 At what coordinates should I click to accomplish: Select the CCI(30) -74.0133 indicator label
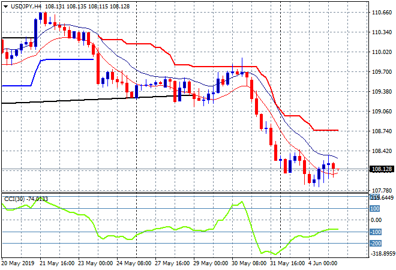(26, 199)
